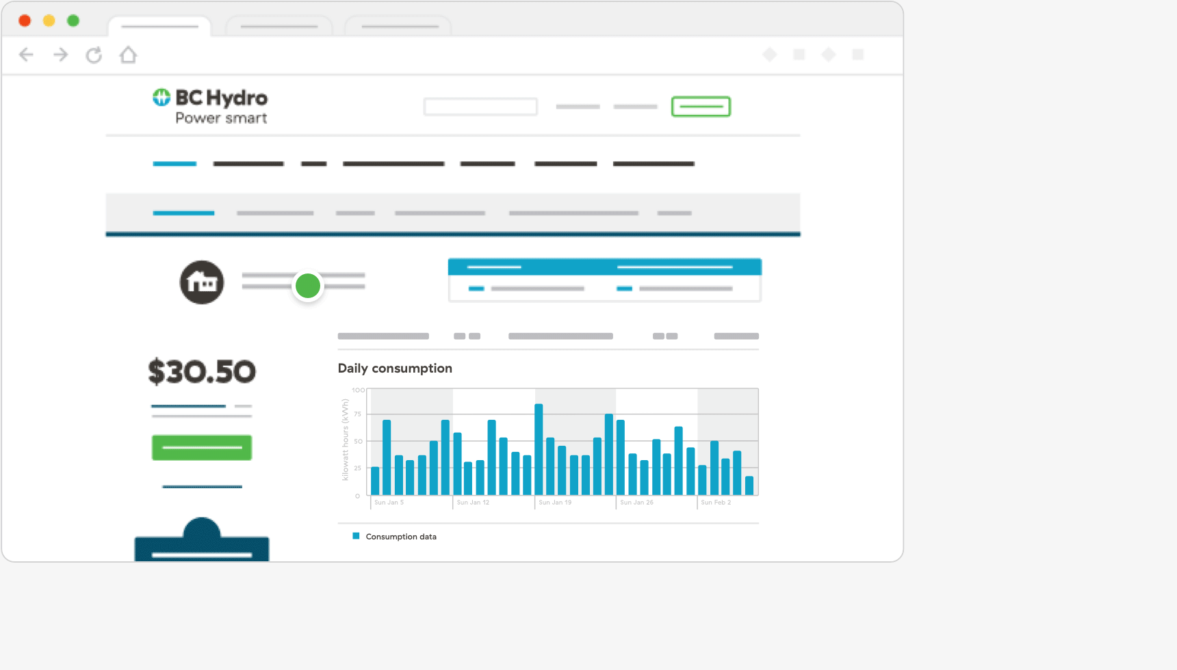The image size is (1177, 670).
Task: Click the Sun Jan 12 axis label
Action: 473,502
